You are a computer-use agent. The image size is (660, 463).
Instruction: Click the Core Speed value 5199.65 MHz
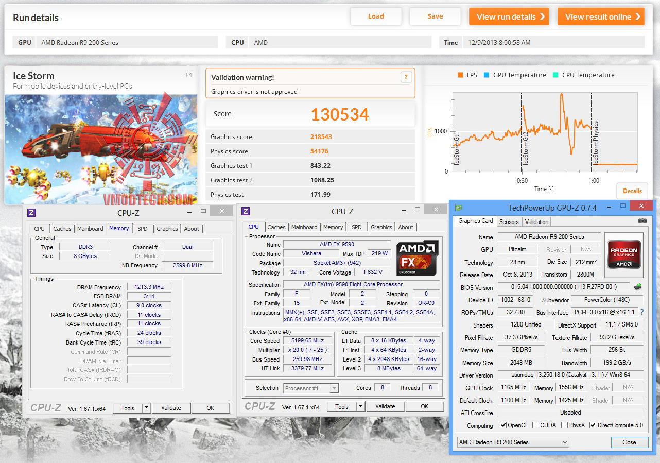pos(308,341)
